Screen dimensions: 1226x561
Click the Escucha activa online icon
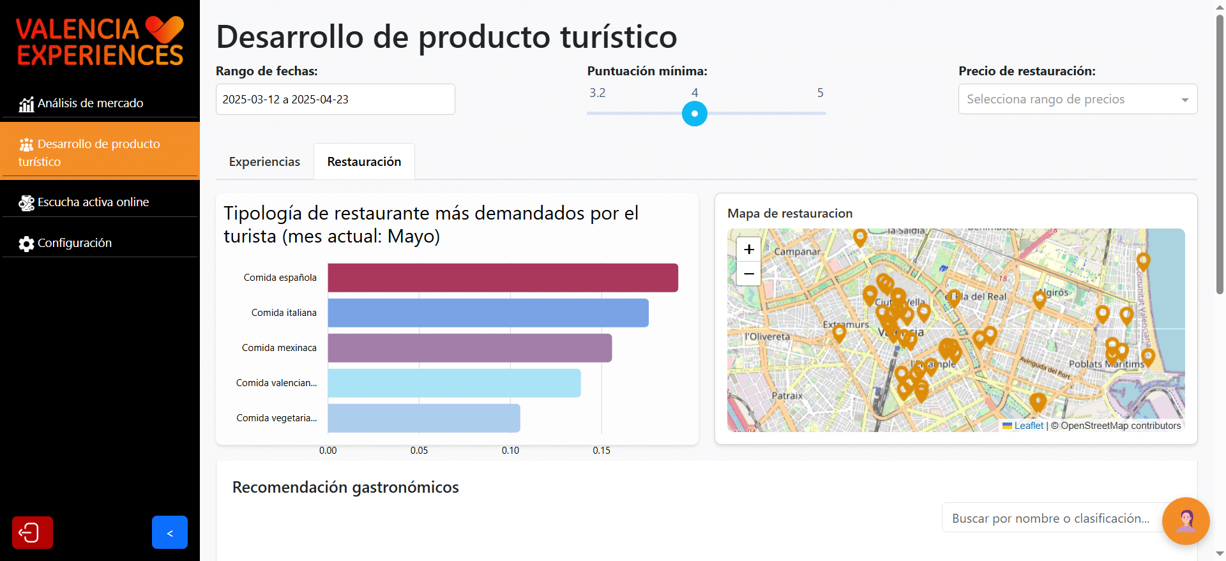(26, 203)
